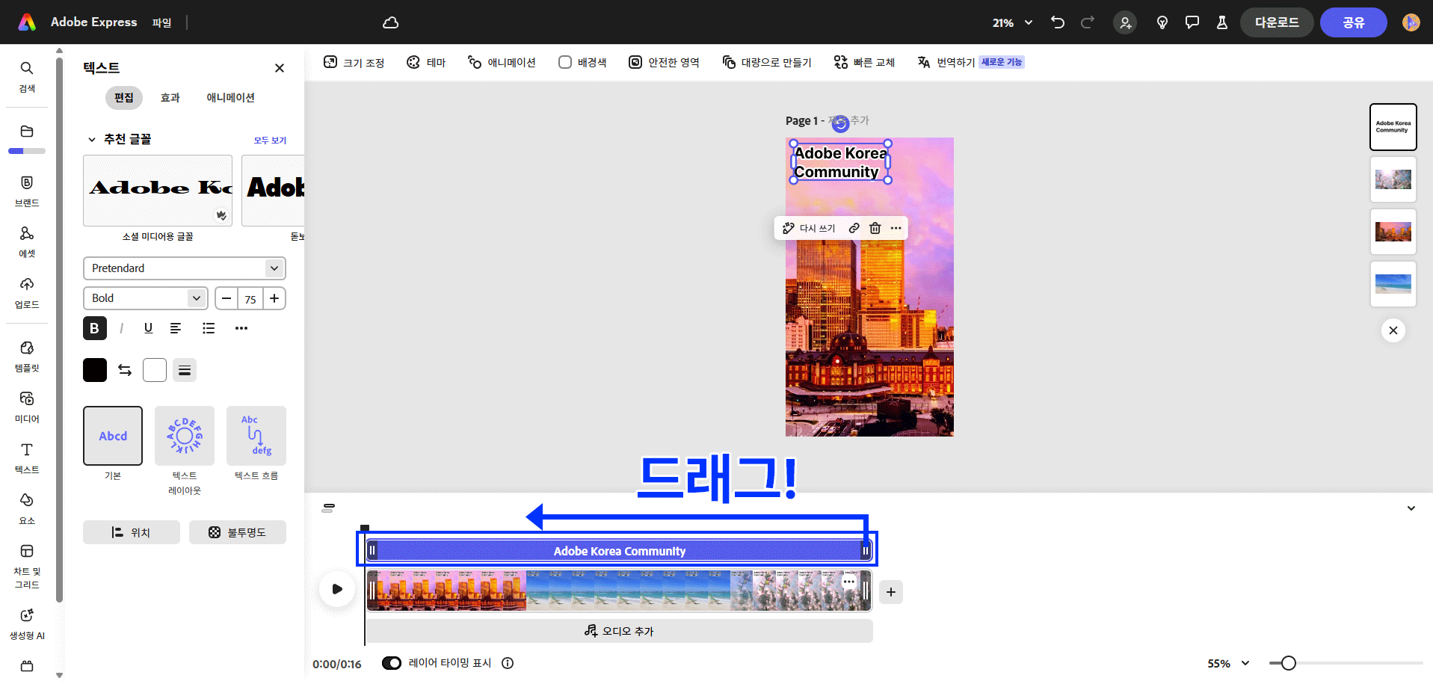Open the Elements (요소) panel
This screenshot has width=1433, height=681.
pos(27,509)
